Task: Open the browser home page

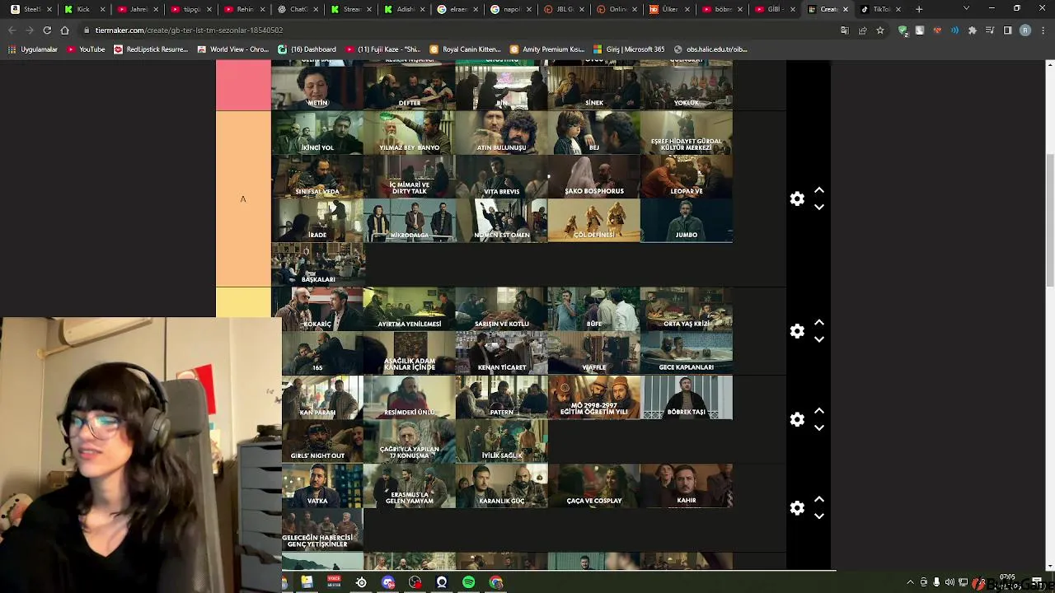Action: tap(65, 30)
